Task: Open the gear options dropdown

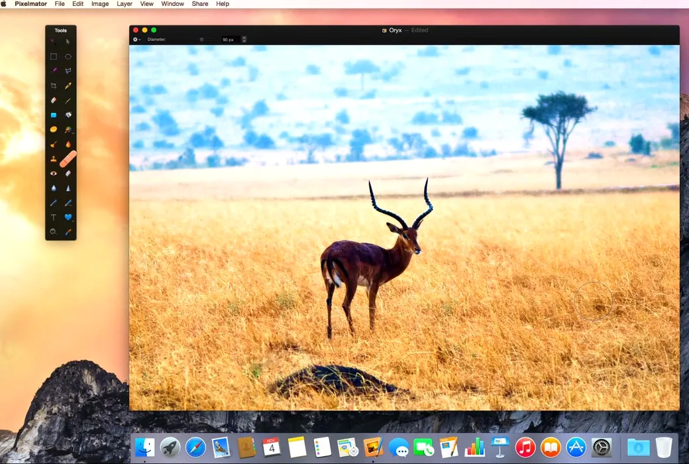Action: coord(136,40)
